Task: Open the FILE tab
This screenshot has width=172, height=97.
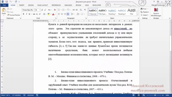Action: click(4, 5)
